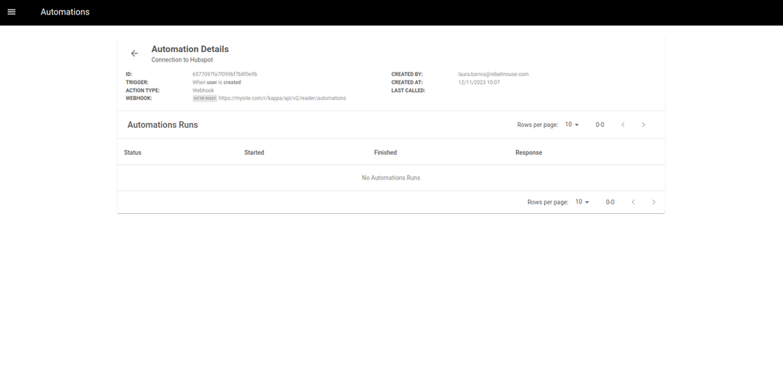Click the HTTP POST badge
Screen dimensions: 783x388
coord(205,98)
